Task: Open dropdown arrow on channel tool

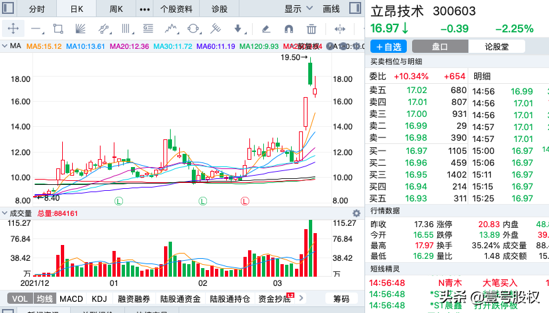Action: tap(110, 33)
